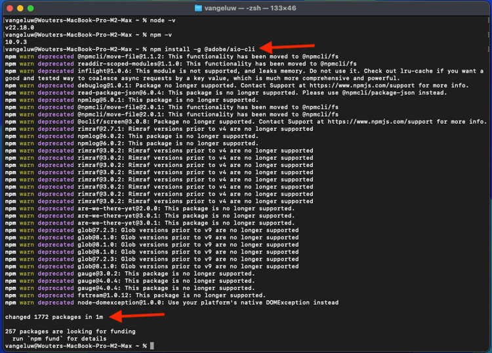Click the 'debuglog@1.0.1' warning line
This screenshot has width=492, height=353.
tap(237, 85)
